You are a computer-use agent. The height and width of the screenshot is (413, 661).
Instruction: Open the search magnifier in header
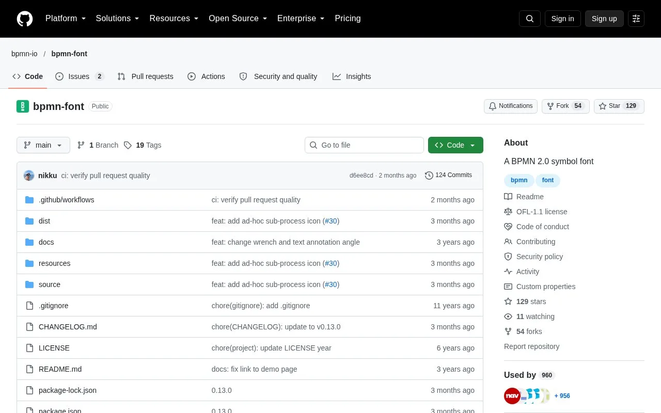tap(530, 19)
